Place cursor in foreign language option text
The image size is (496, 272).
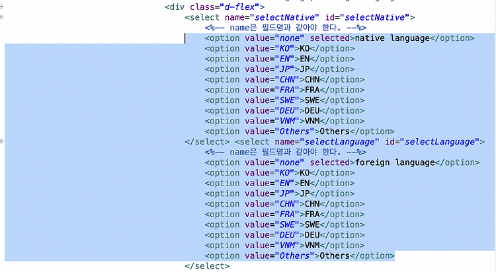[x=395, y=162]
